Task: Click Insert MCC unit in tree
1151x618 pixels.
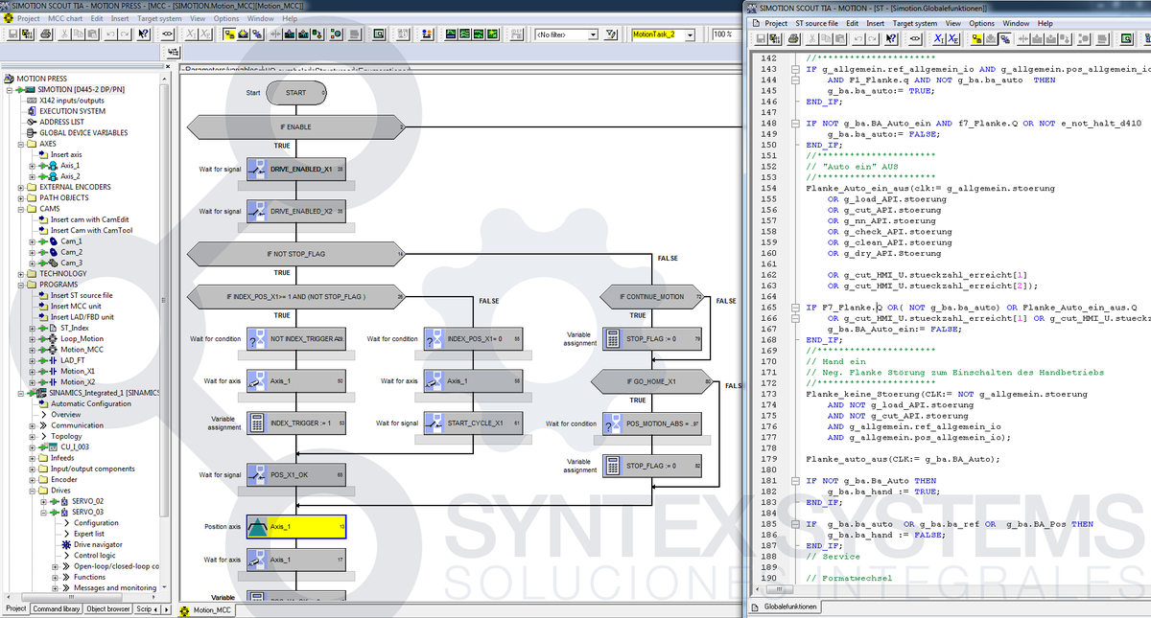Action: coord(75,307)
